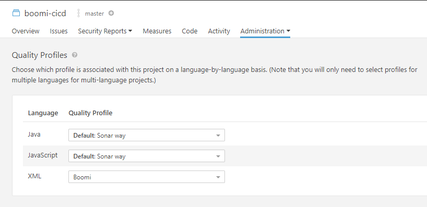Click the Quality Profile column header

tap(90, 113)
